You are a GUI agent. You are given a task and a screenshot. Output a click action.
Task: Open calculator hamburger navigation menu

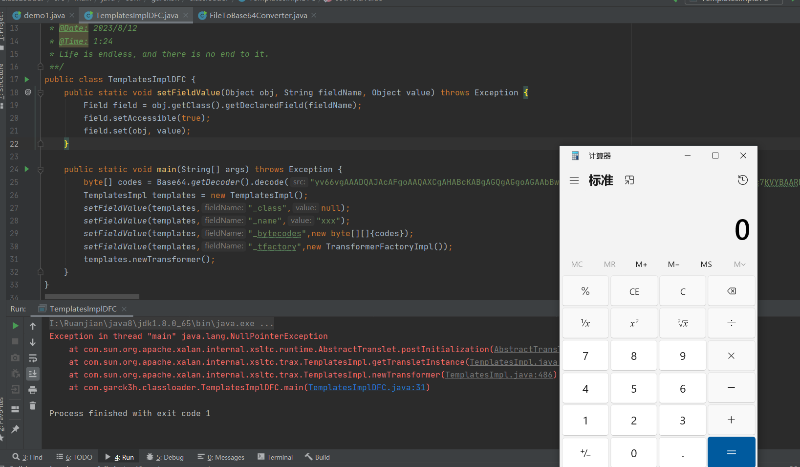(574, 180)
